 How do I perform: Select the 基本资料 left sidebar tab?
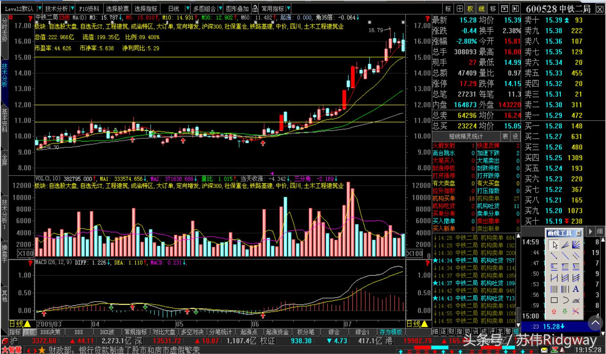tap(4, 120)
